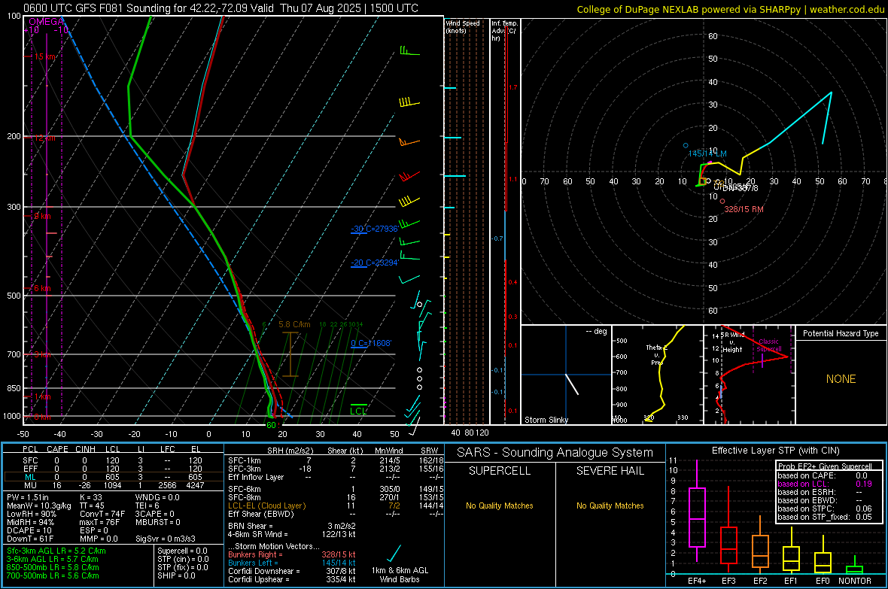Select the highlighted ML parcel row
This screenshot has height=589, width=888.
point(113,477)
